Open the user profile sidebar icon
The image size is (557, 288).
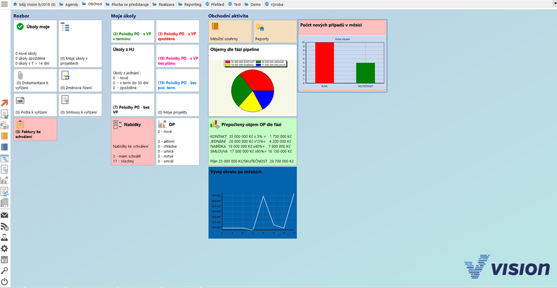click(x=4, y=237)
